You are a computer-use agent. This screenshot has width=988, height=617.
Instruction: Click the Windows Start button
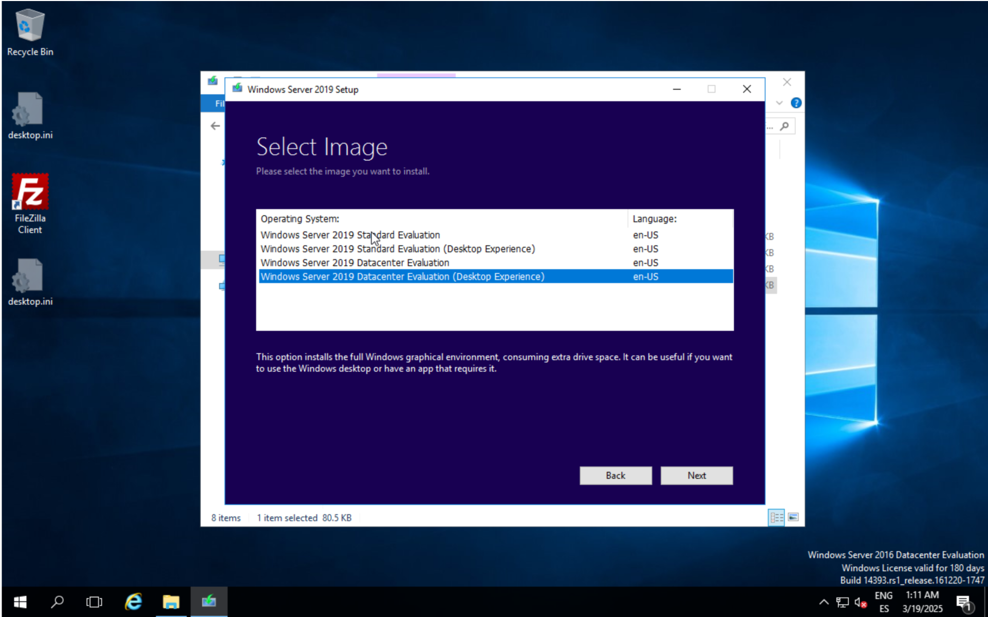click(20, 602)
